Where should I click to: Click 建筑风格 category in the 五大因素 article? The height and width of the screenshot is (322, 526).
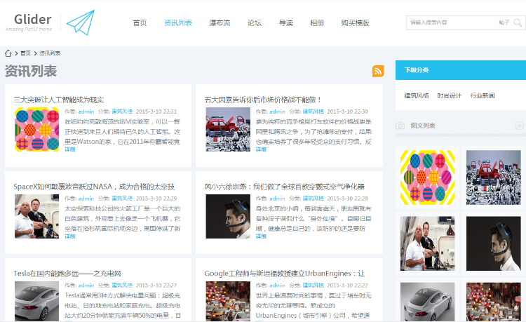[x=313, y=112]
